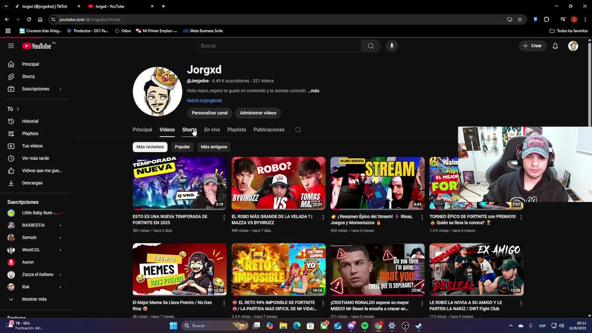
Task: Open Auron subscription channel
Action: click(37, 262)
